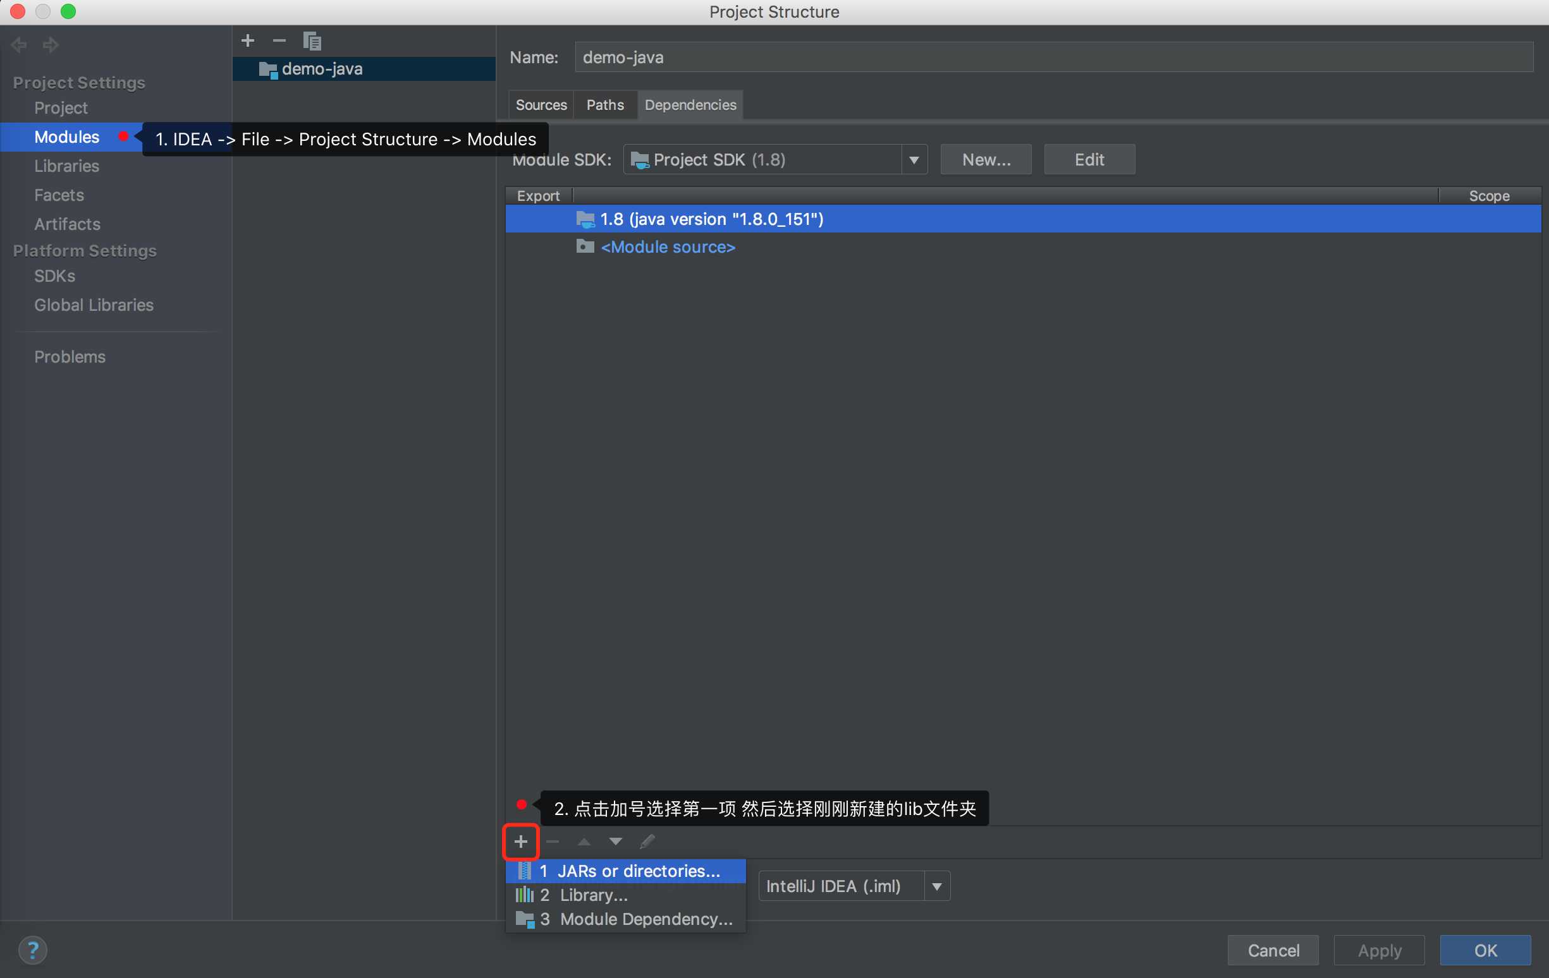Click the module Name input field

[x=1054, y=57]
